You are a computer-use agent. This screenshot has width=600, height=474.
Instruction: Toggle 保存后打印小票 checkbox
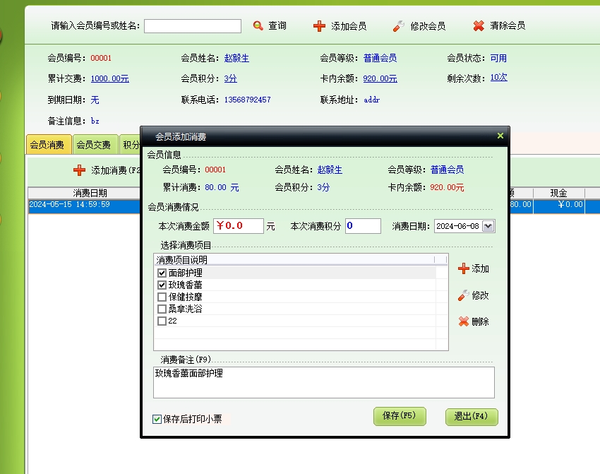tap(157, 419)
